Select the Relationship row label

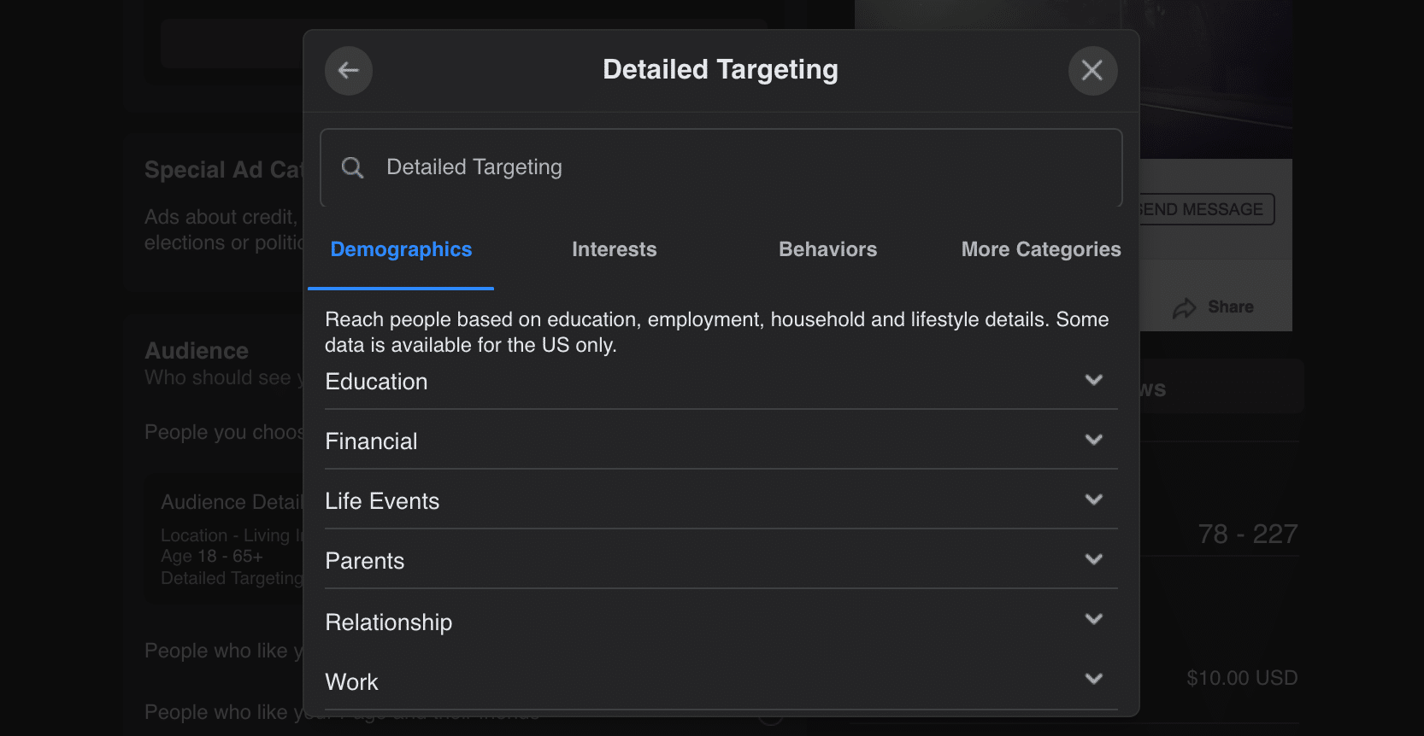pos(388,622)
